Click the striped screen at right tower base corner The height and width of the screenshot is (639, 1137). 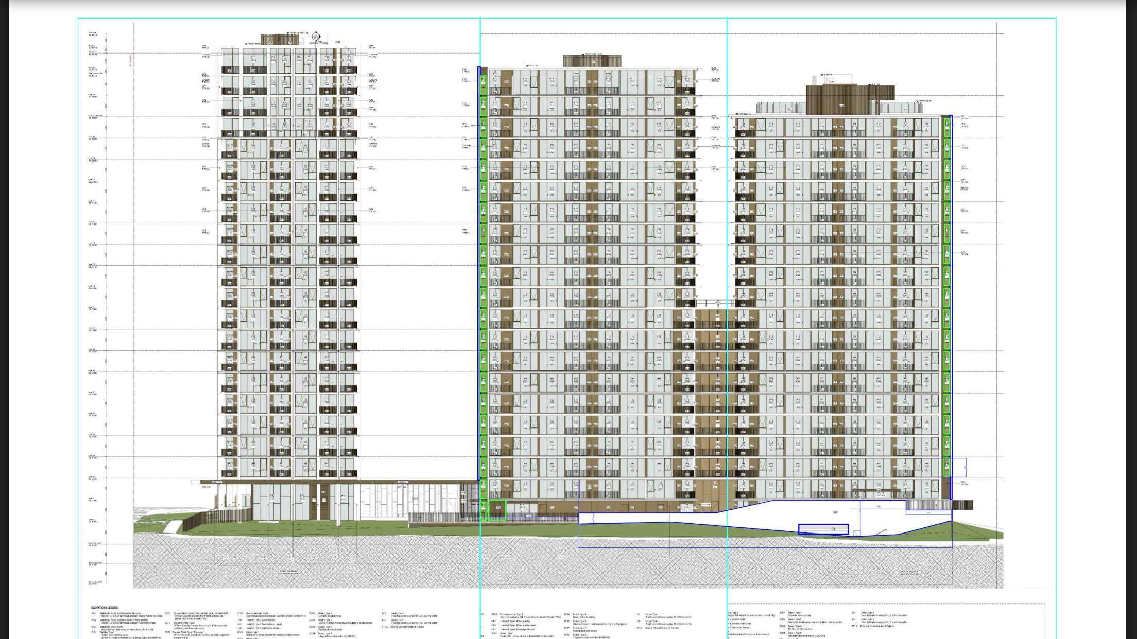click(961, 505)
